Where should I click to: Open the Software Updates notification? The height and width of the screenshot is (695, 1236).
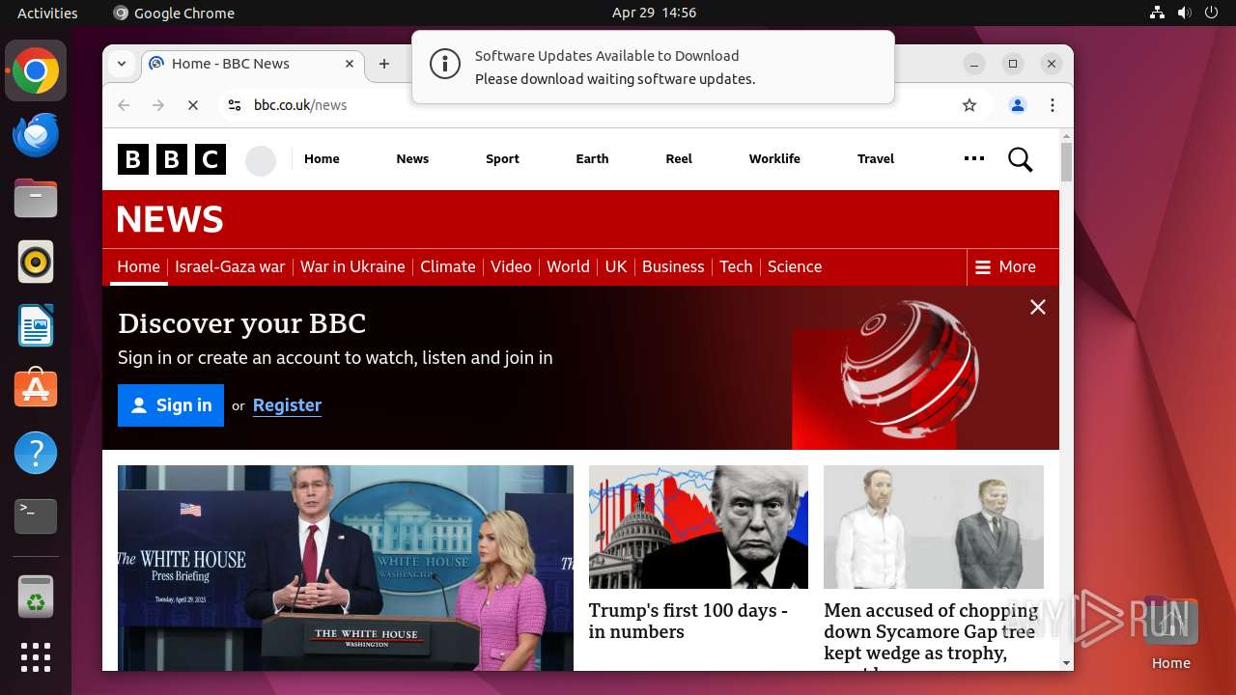pyautogui.click(x=653, y=68)
